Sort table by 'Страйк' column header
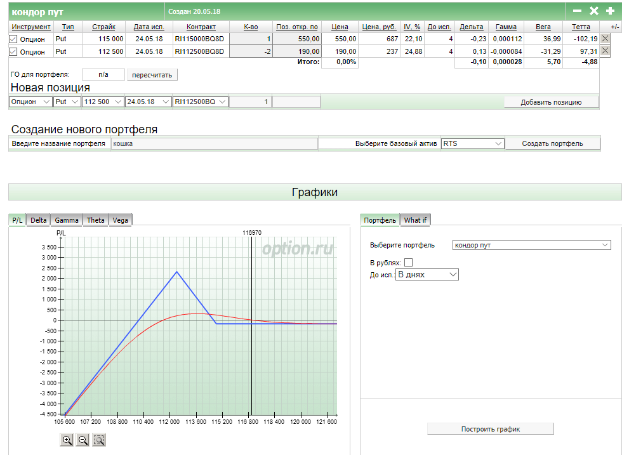Viewport: 629px width, 455px height. pos(103,27)
